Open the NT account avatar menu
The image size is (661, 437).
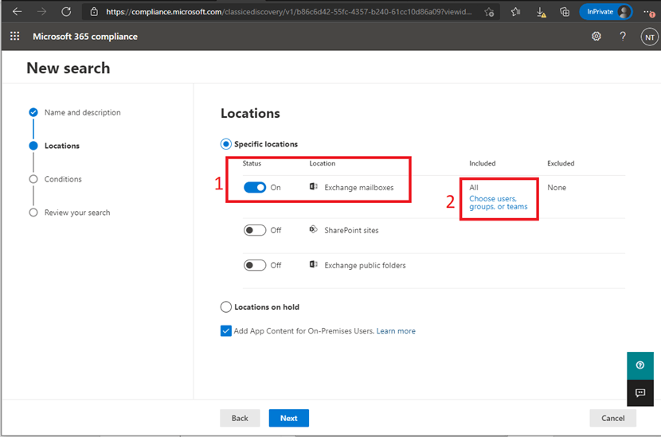[649, 37]
